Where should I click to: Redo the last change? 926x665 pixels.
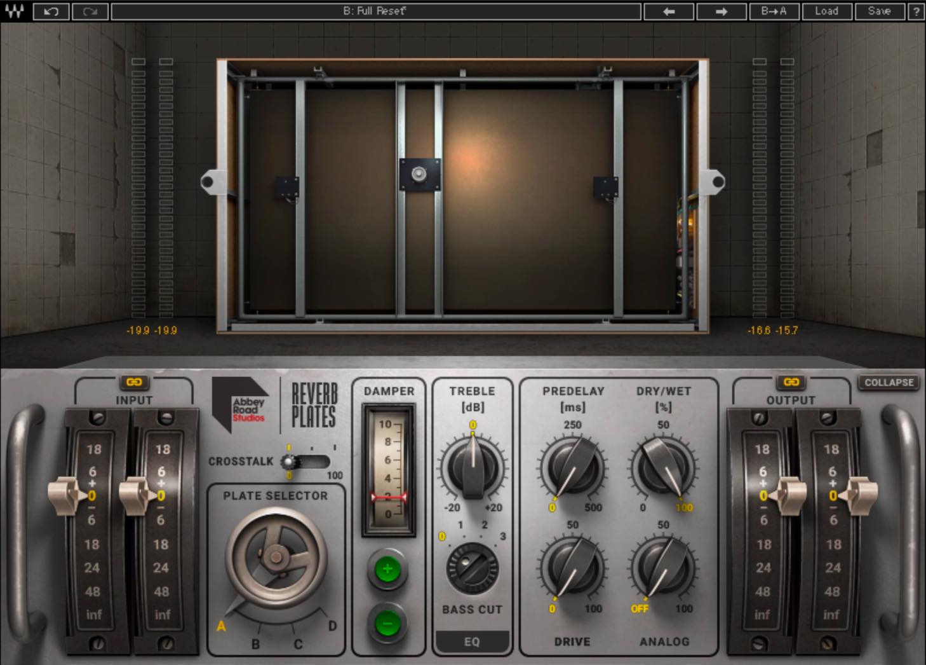(x=90, y=11)
